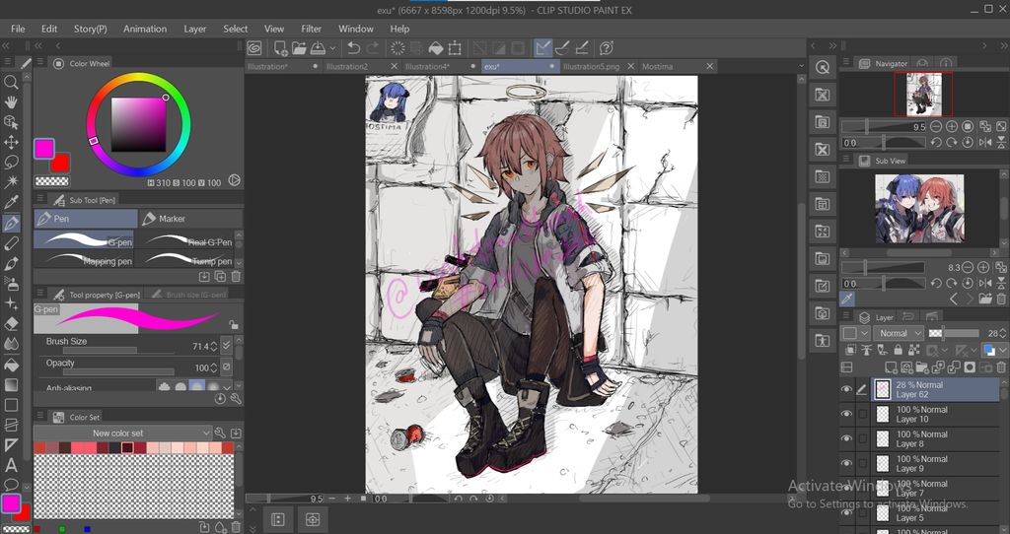Select the Marker sub tool group

(190, 219)
